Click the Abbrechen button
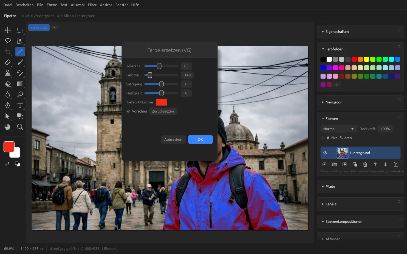This screenshot has width=407, height=254. pos(173,140)
